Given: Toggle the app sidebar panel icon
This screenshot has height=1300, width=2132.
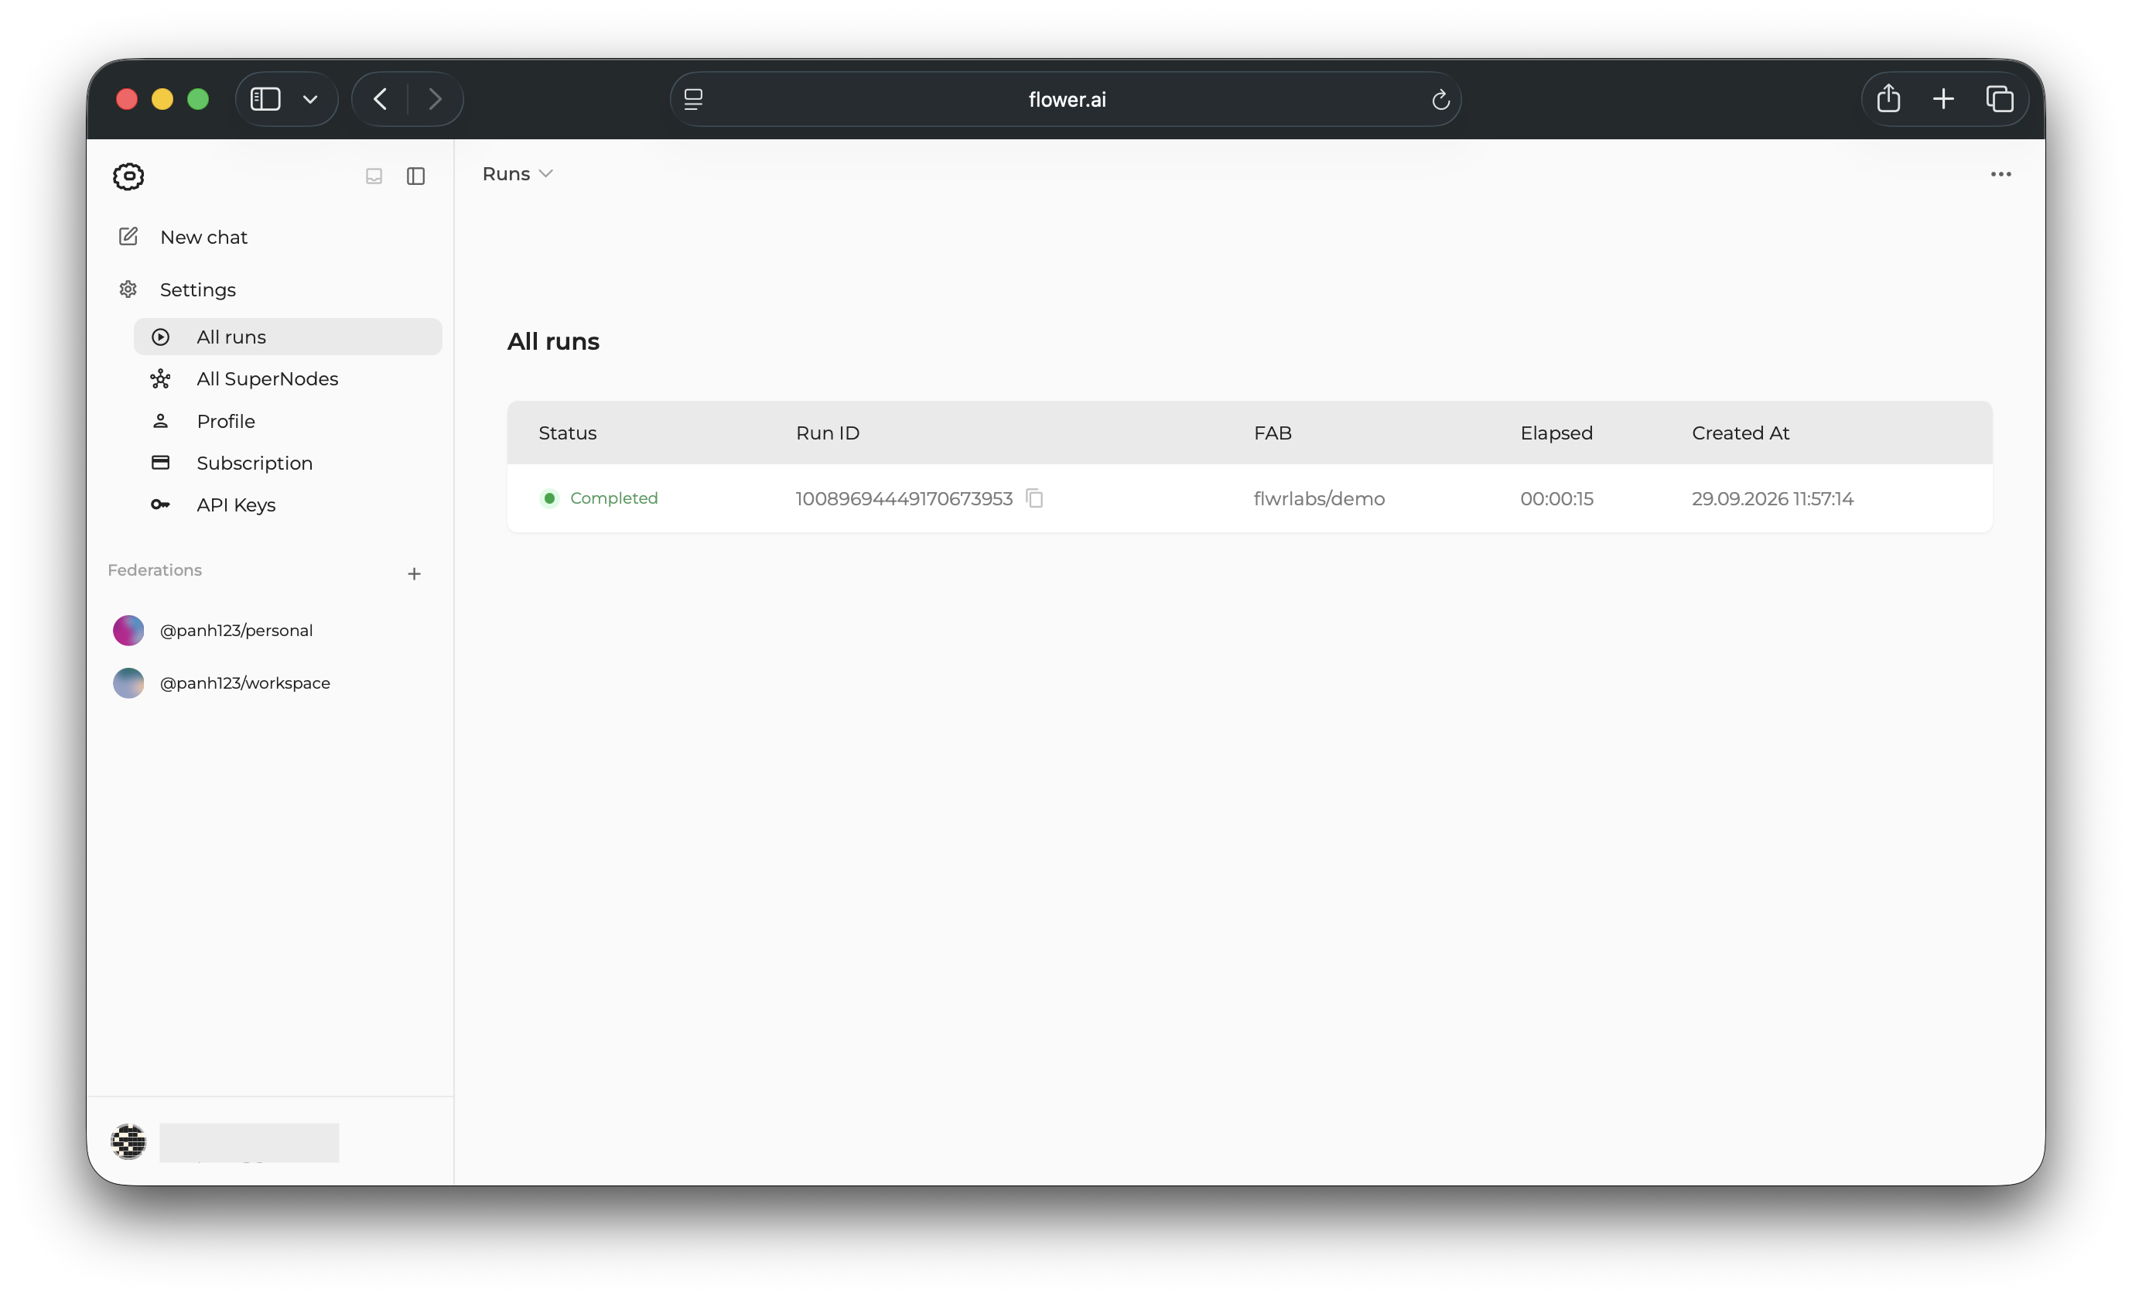Looking at the screenshot, I should click(x=416, y=176).
